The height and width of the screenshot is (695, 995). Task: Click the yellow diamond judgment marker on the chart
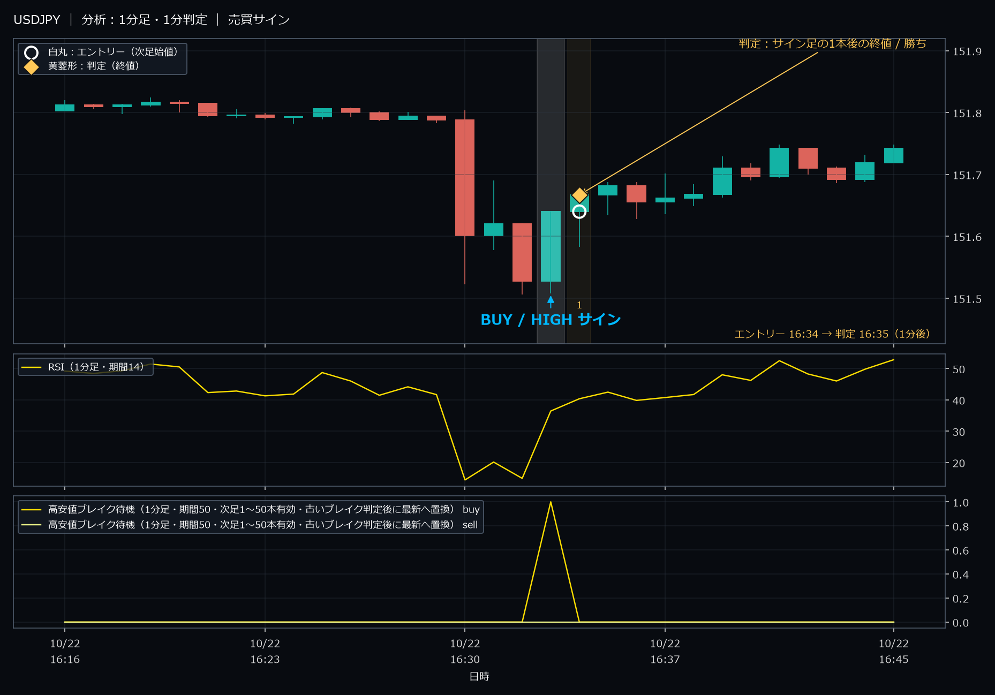tap(579, 195)
